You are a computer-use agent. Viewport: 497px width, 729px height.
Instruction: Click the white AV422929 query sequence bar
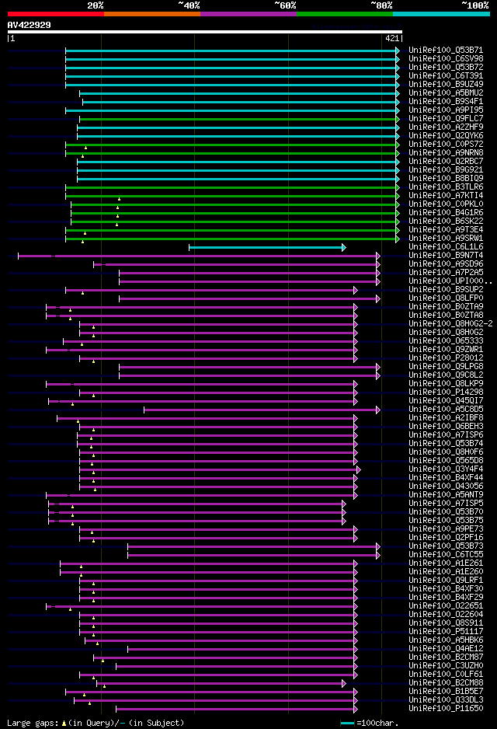point(205,32)
